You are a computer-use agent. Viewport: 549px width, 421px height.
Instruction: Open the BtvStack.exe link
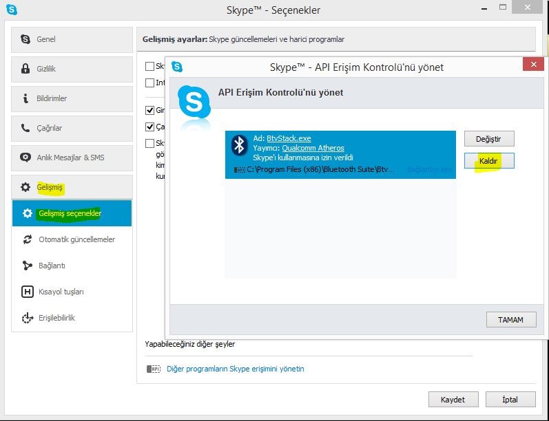click(x=289, y=138)
